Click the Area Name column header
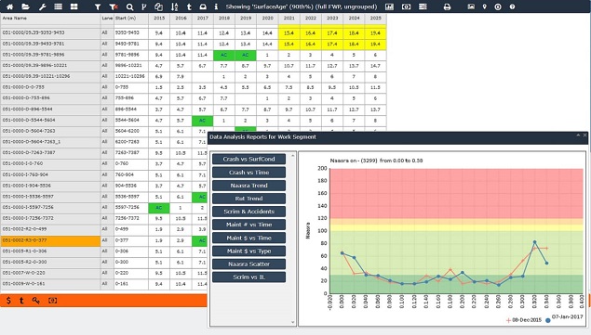This screenshot has width=591, height=335. tap(50, 19)
